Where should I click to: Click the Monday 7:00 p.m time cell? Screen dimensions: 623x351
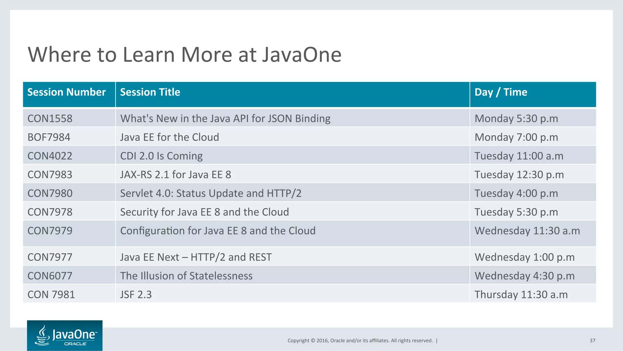point(516,137)
